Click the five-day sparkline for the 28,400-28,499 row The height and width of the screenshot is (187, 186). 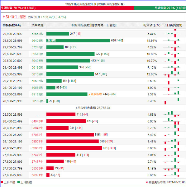point(172,121)
